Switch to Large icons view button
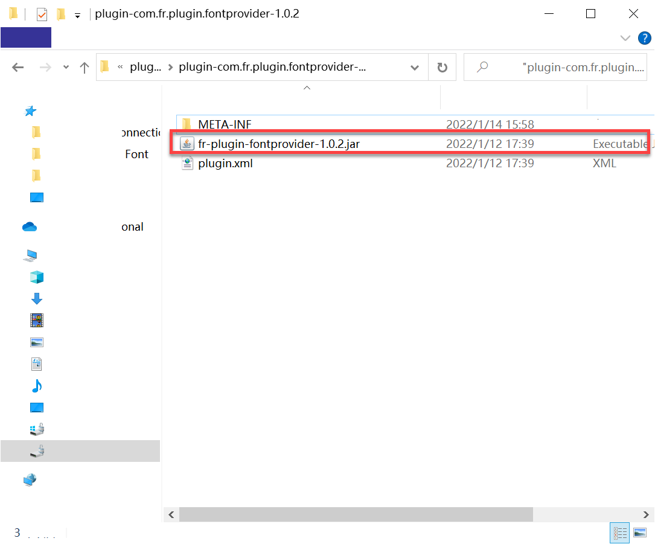Viewport: 655px width, 544px height. coord(640,533)
